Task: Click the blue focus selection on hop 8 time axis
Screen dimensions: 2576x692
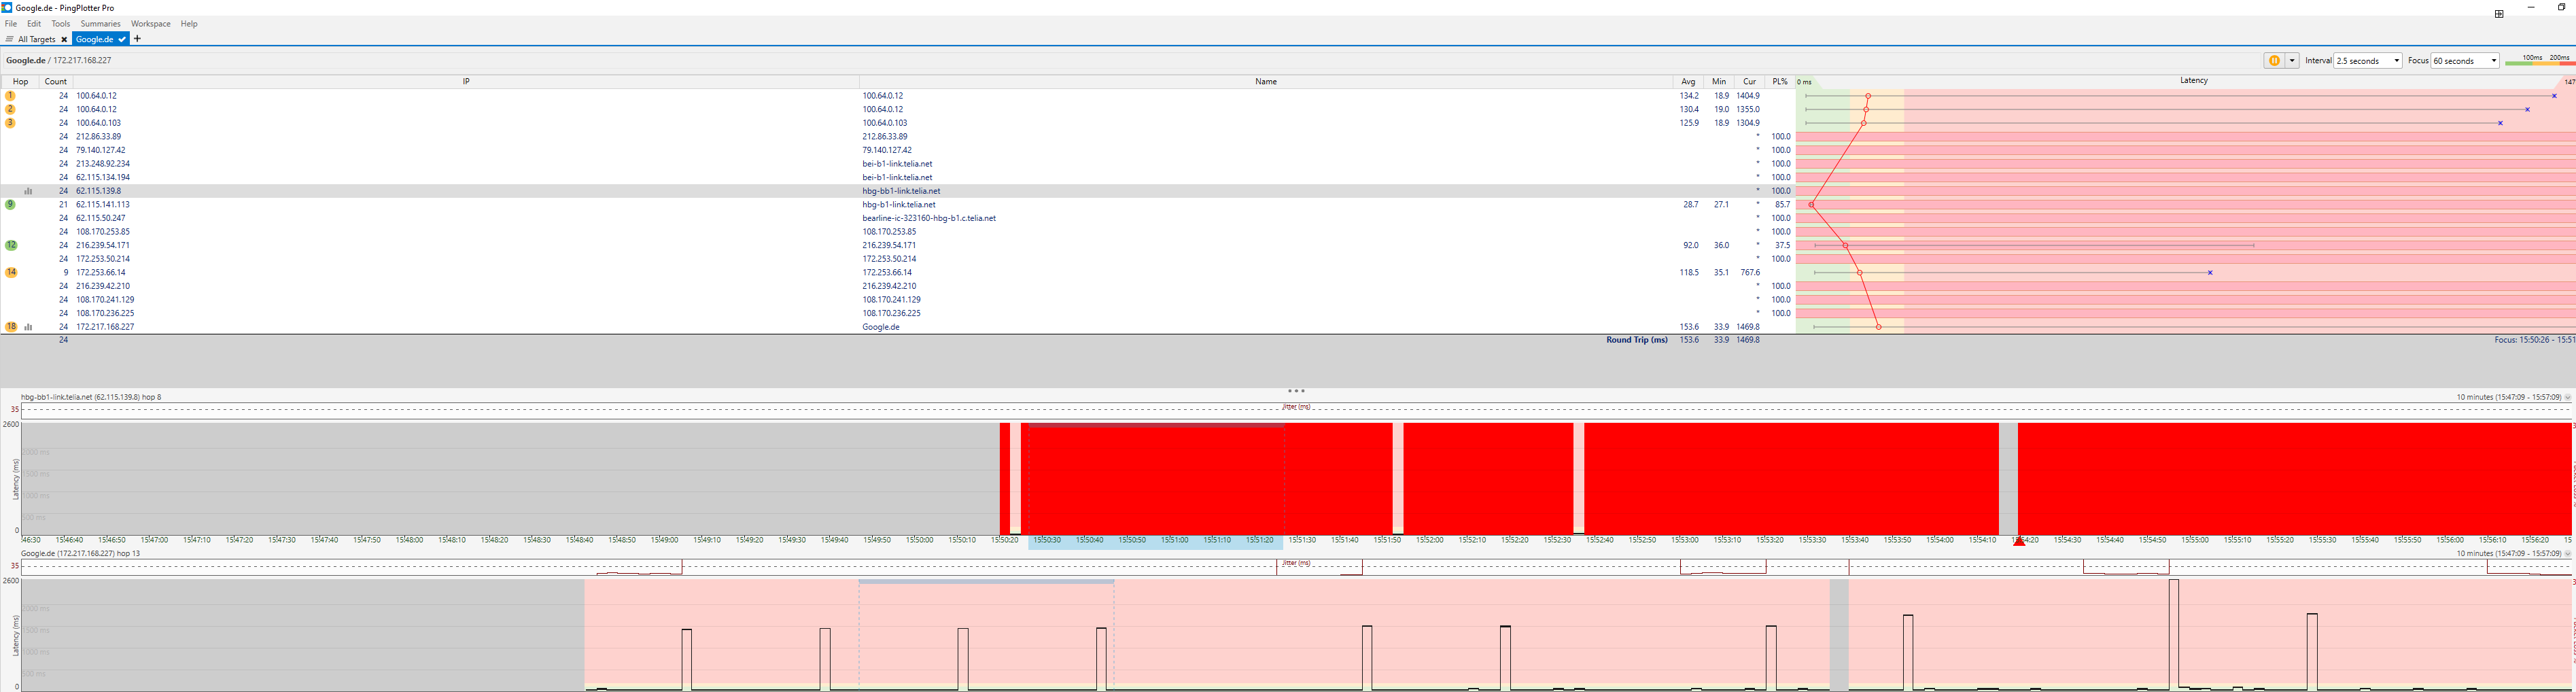Action: click(x=1156, y=541)
